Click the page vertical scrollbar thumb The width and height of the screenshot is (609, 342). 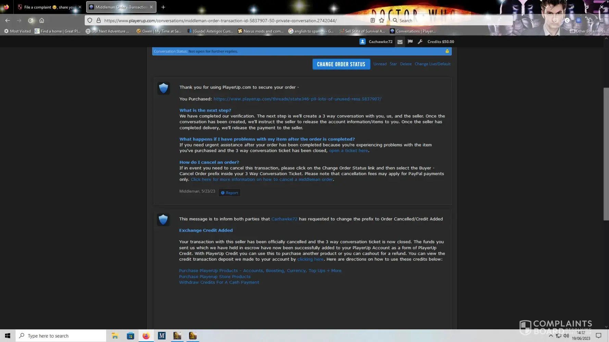click(606, 154)
